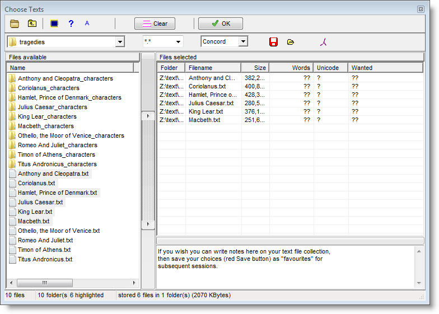Click the notes scrollbar down arrow

pyautogui.click(x=419, y=283)
